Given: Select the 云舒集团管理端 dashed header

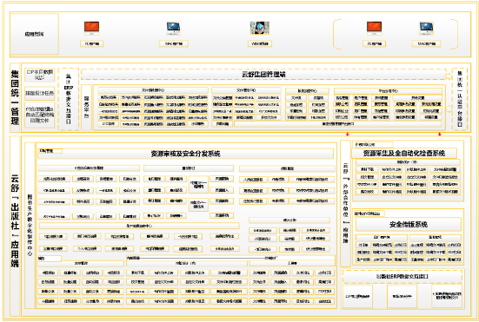Looking at the screenshot, I should pos(263,74).
